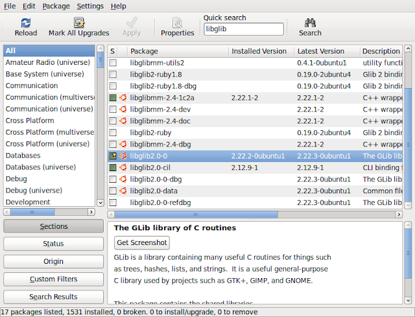Toggle installed status box for libglib2.0-cil
Screen dimensions: 415x317
(x=113, y=167)
